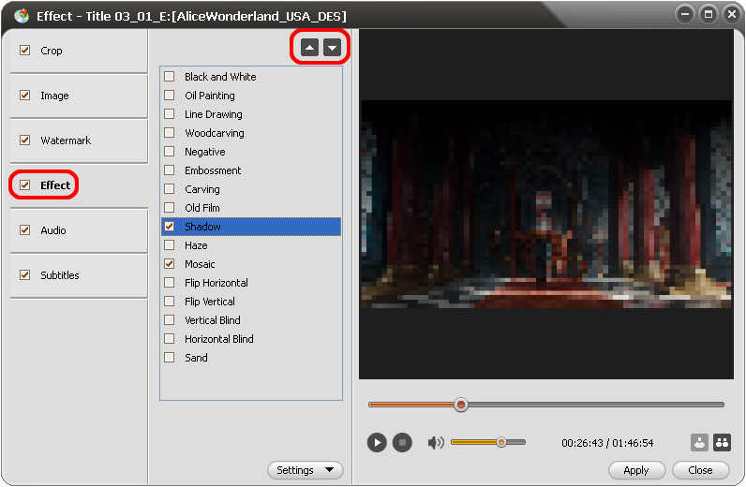
Task: Enable the Carving effect checkbox
Action: pyautogui.click(x=169, y=189)
